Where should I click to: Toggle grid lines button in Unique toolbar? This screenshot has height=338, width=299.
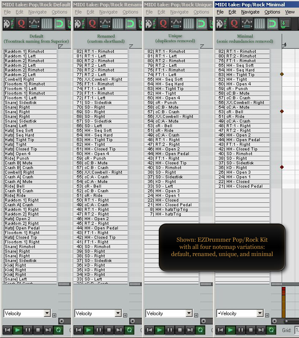188,24
